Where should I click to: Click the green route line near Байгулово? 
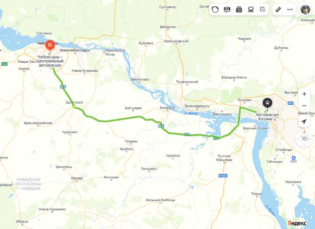point(122,119)
